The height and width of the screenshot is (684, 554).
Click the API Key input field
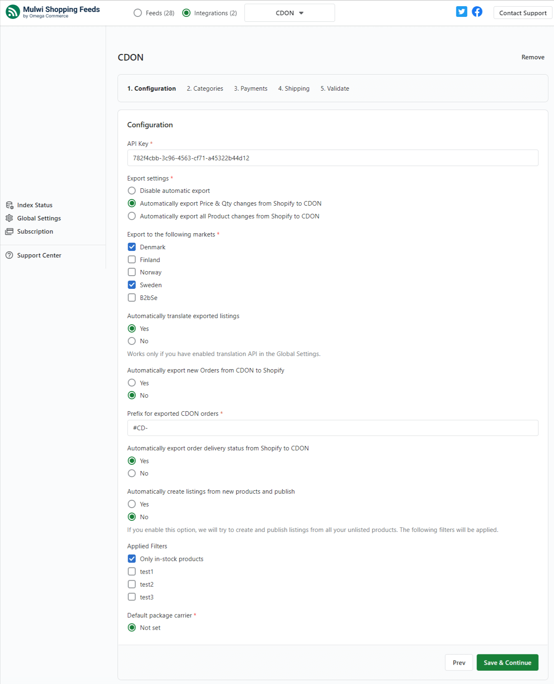click(x=333, y=158)
